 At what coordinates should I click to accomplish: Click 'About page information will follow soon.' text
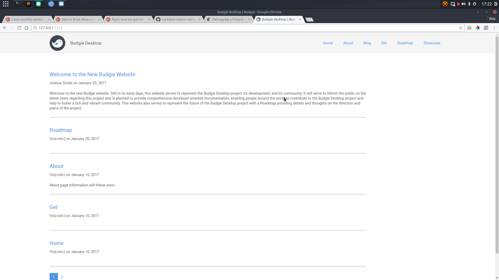82,185
